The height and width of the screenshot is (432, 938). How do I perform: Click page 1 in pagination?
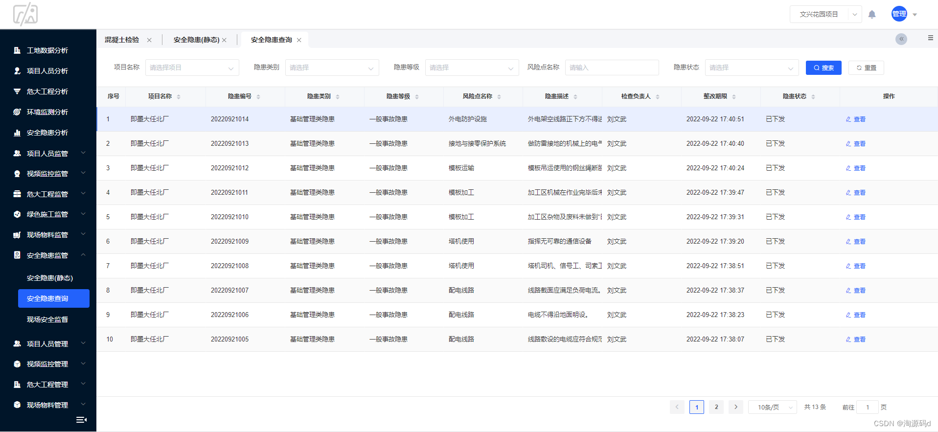coord(697,407)
